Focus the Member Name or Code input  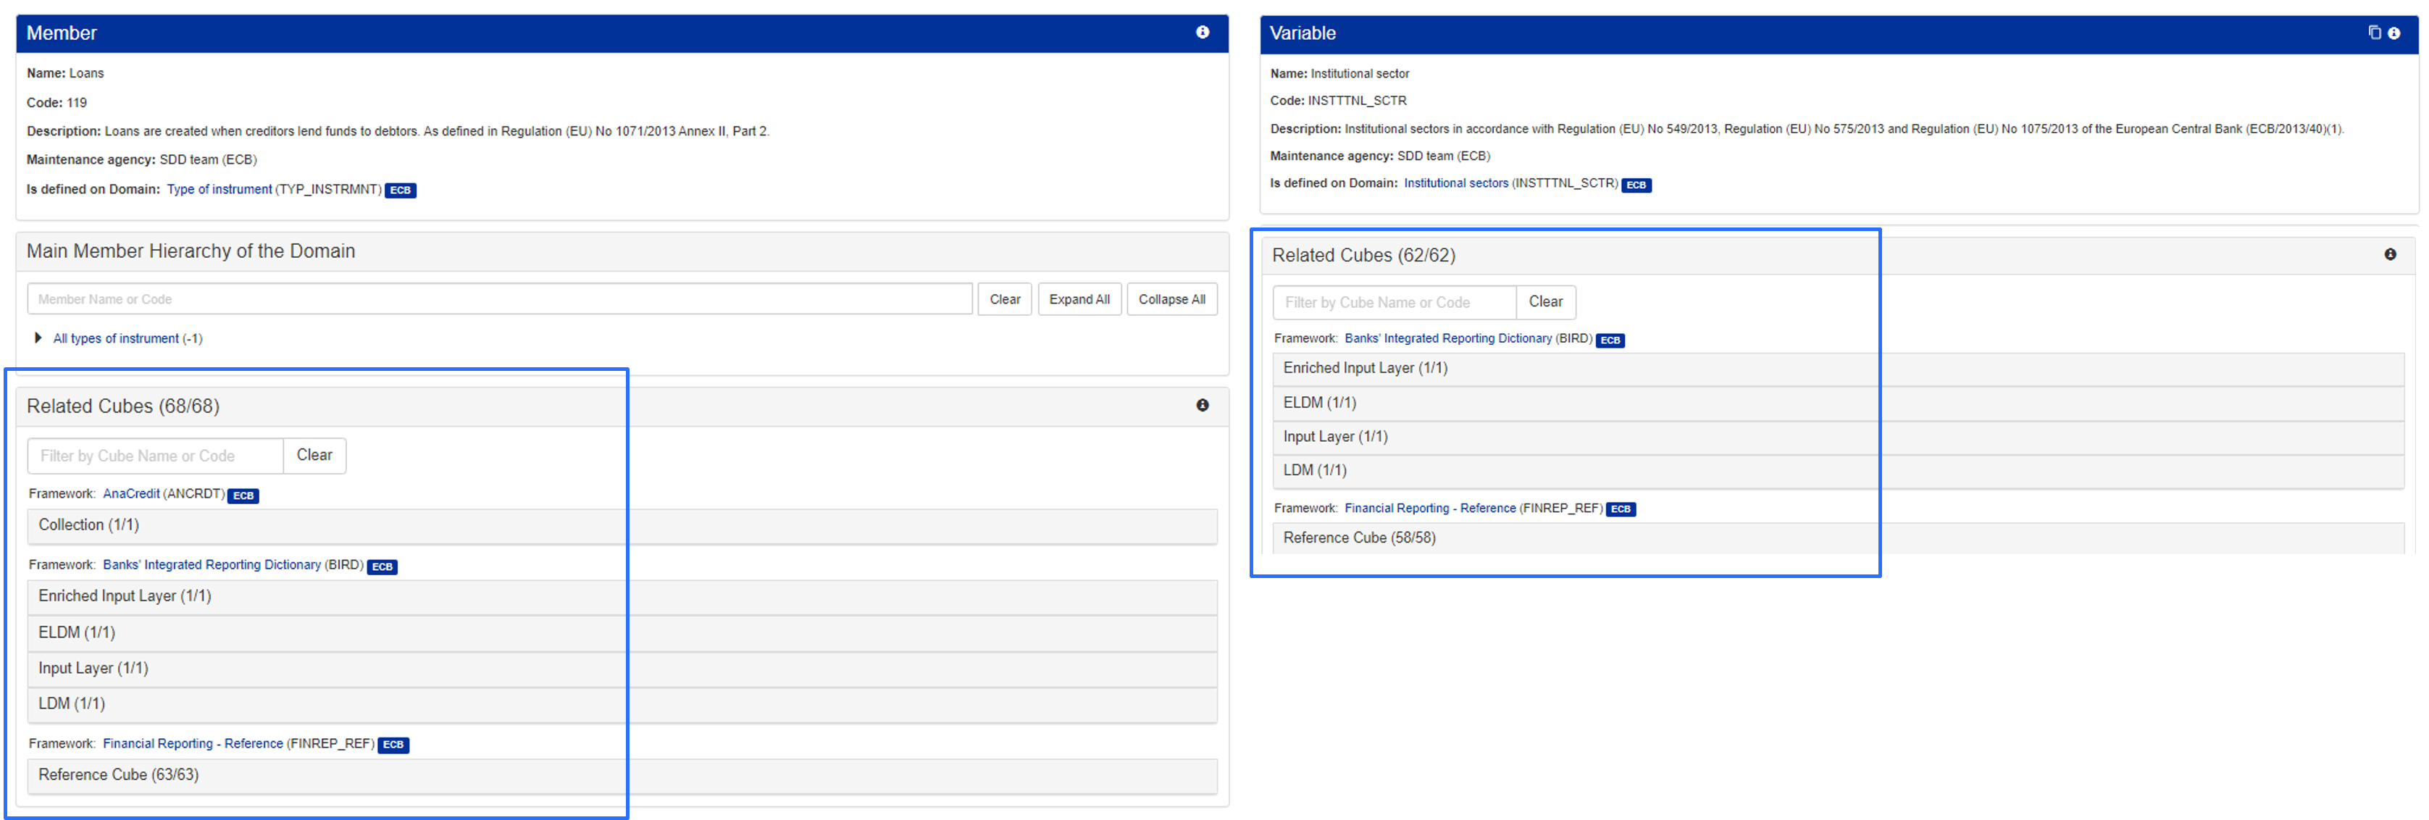[x=500, y=300]
